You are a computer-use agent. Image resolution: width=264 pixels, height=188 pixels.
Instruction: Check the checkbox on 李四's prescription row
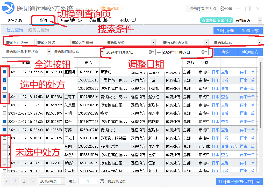(x=4, y=146)
